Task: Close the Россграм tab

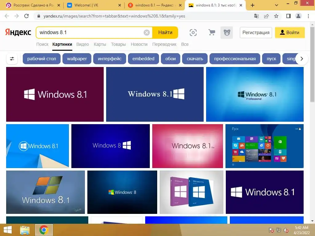Action: 59,6
